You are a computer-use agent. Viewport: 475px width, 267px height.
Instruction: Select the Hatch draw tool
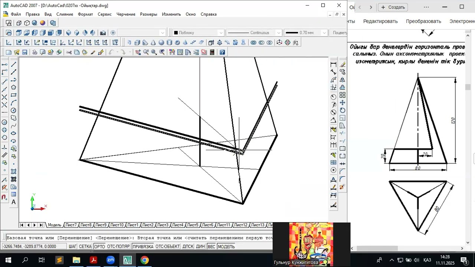14,172
